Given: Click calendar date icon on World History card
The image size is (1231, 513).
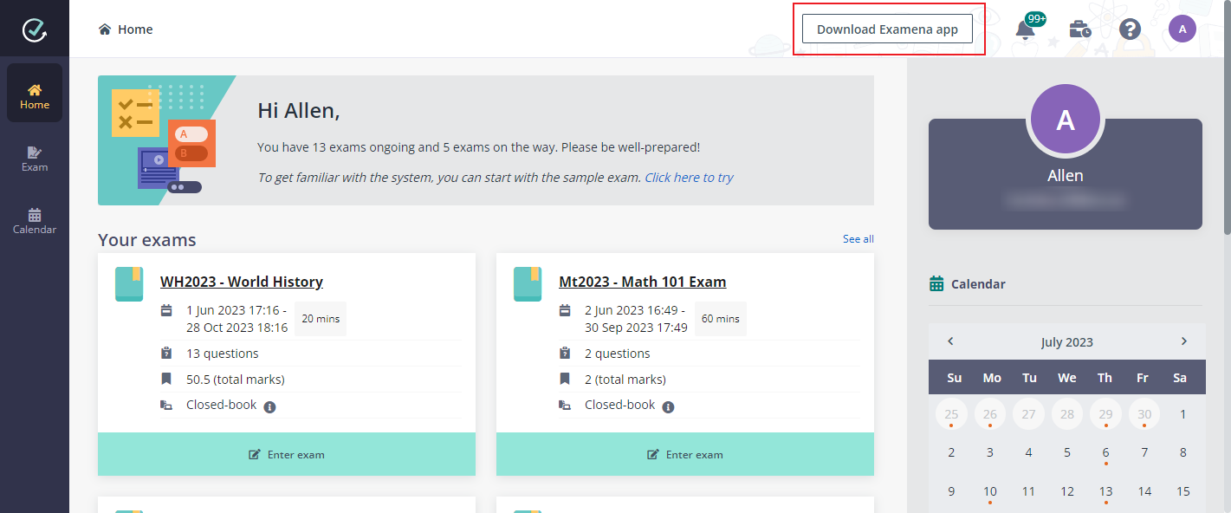Looking at the screenshot, I should pyautogui.click(x=166, y=310).
